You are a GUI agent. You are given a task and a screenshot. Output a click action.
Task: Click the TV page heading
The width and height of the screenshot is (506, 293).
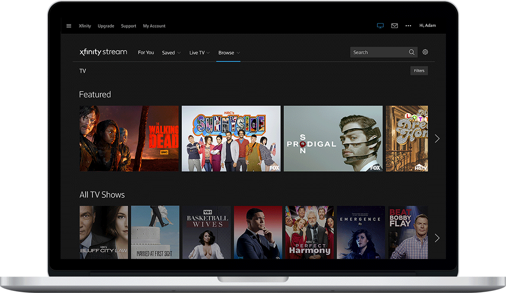[82, 71]
